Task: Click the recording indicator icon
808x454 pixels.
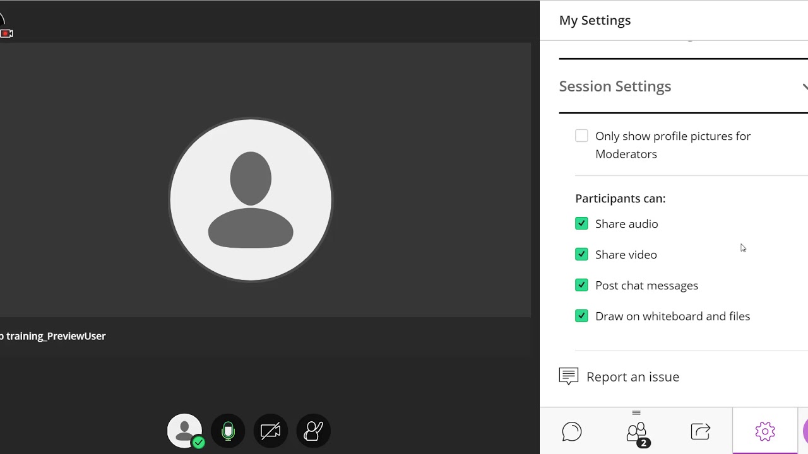Action: coord(6,33)
